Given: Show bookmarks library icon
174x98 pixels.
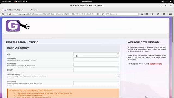Looking at the screenshot, I should pos(147,14).
